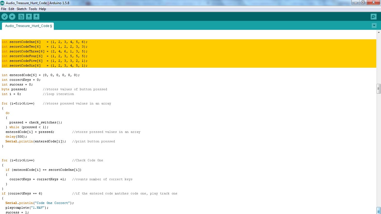Open the Serial Monitor magnifier icon
This screenshot has width=381, height=214.
coord(374,17)
